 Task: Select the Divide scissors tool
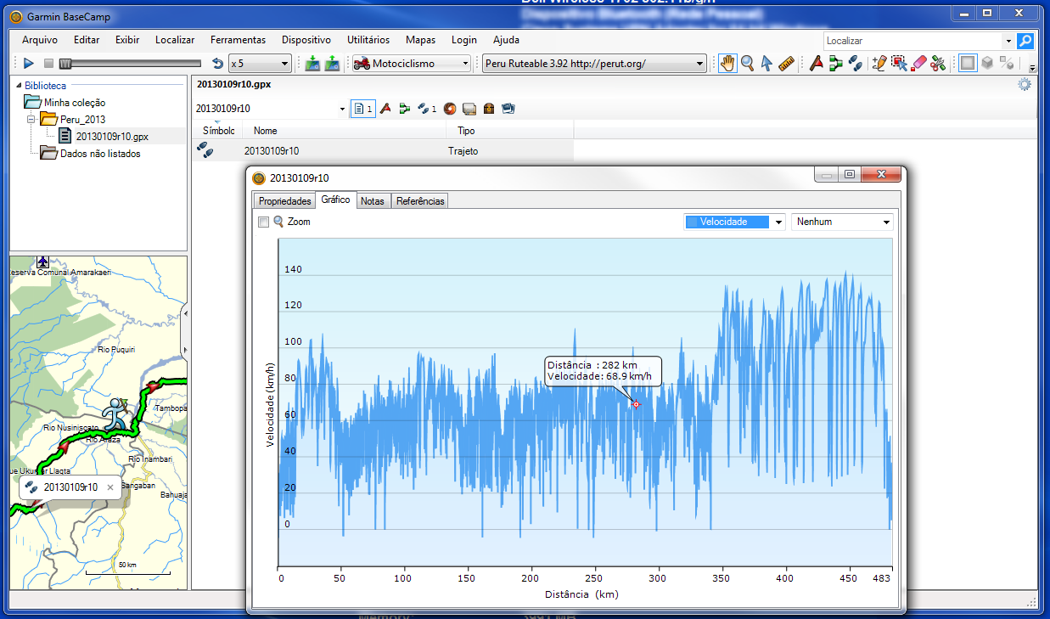938,64
